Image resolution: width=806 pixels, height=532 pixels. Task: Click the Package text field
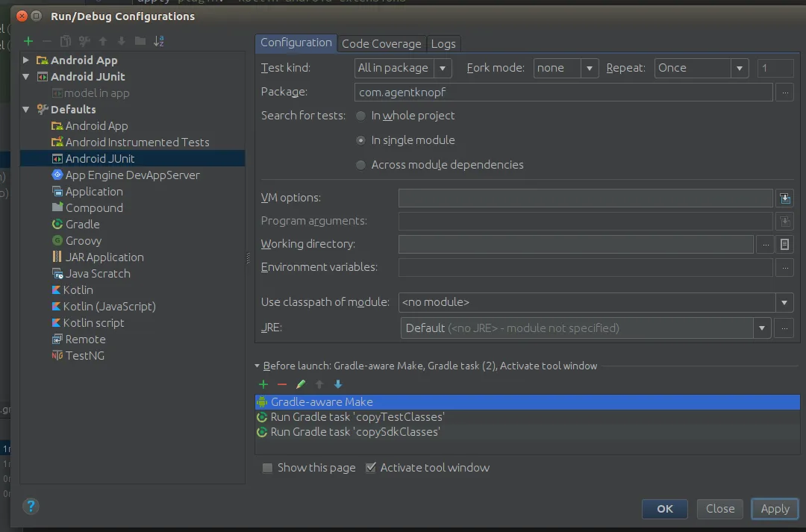pos(563,92)
